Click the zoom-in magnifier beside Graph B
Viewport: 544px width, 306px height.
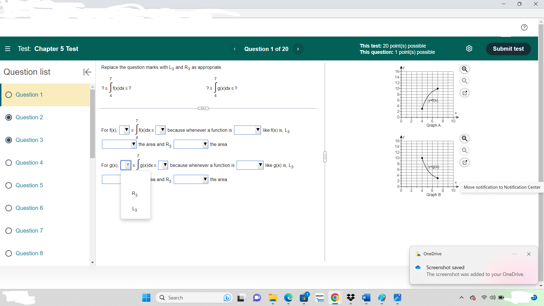[465, 139]
